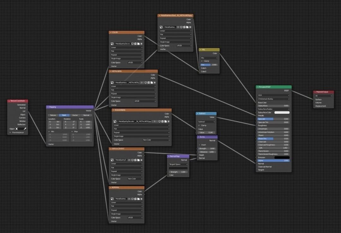341x233 pixels.
Task: Click the image browse icon in COLOR node
Action: pyautogui.click(x=112, y=44)
